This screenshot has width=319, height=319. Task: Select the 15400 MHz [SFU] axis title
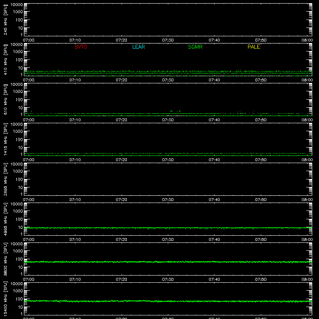click(x=5, y=299)
